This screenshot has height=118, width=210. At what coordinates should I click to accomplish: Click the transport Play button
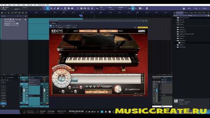[x=106, y=111]
